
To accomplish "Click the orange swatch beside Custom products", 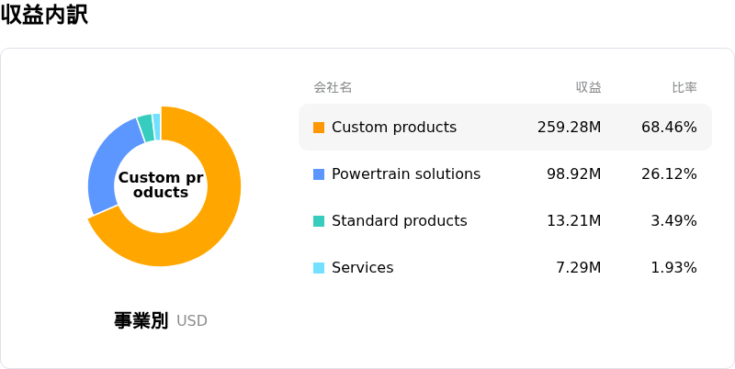I will tap(319, 128).
